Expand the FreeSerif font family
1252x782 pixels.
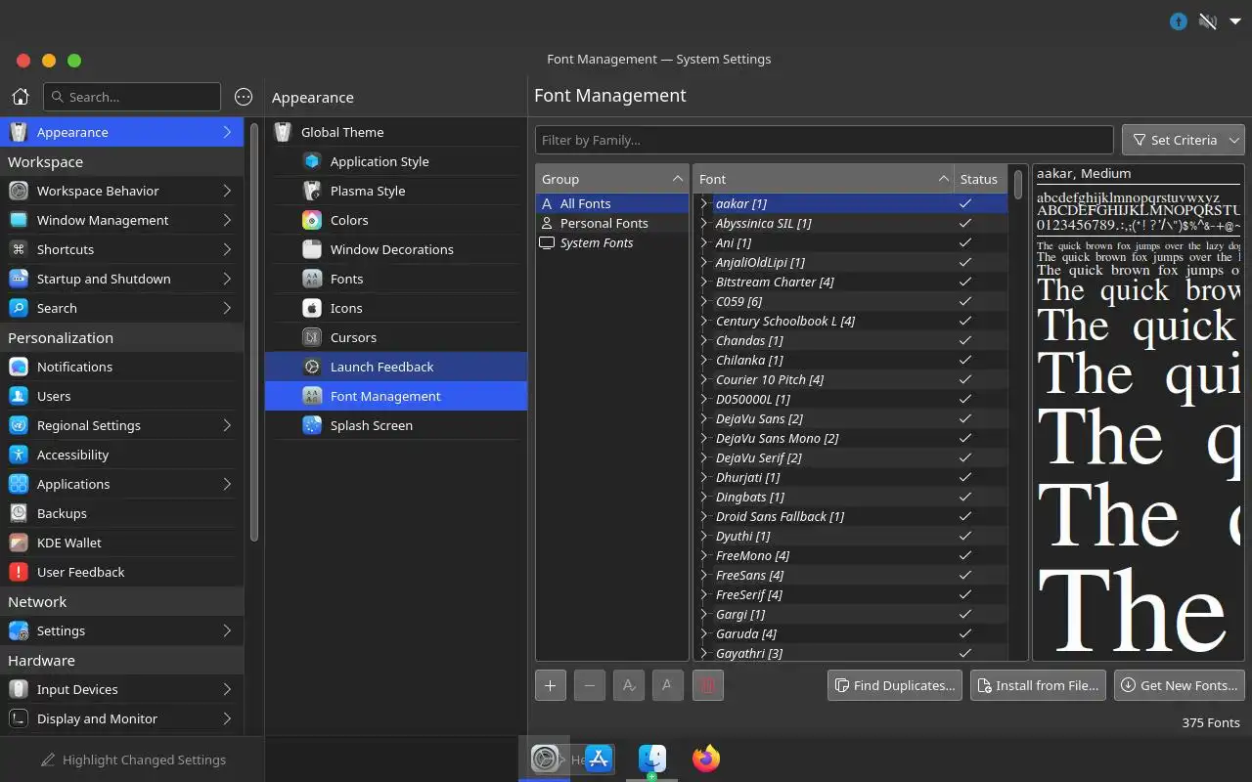703,594
